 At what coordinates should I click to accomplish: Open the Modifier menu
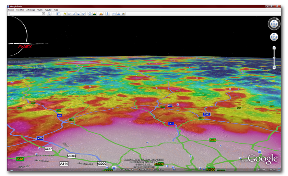point(20,10)
